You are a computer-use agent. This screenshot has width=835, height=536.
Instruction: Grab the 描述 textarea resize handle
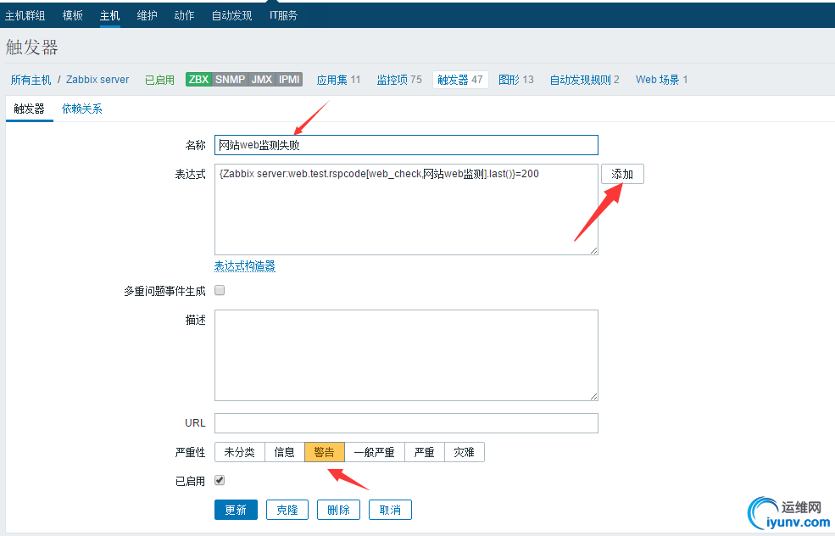click(593, 396)
